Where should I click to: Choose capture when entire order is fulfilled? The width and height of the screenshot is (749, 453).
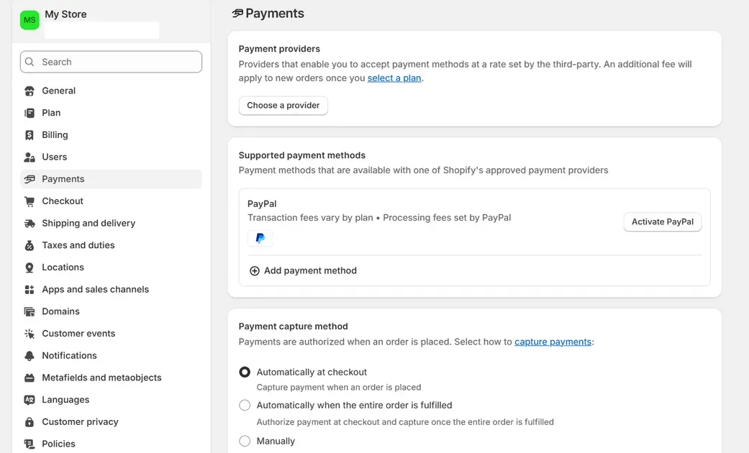(245, 405)
